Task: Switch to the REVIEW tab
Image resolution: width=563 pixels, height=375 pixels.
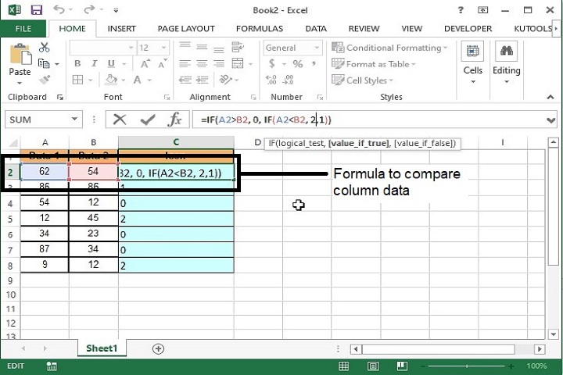Action: (x=364, y=28)
